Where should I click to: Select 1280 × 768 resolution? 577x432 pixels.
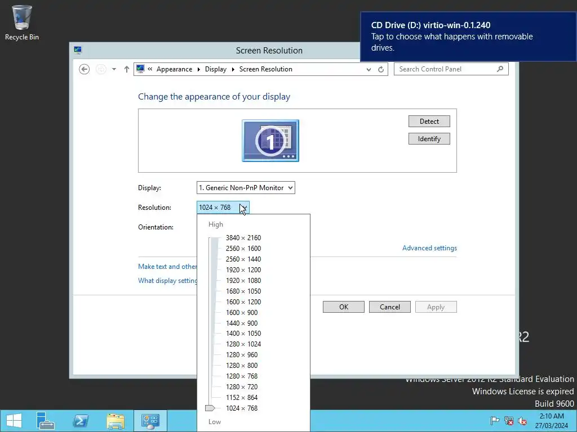pos(242,376)
